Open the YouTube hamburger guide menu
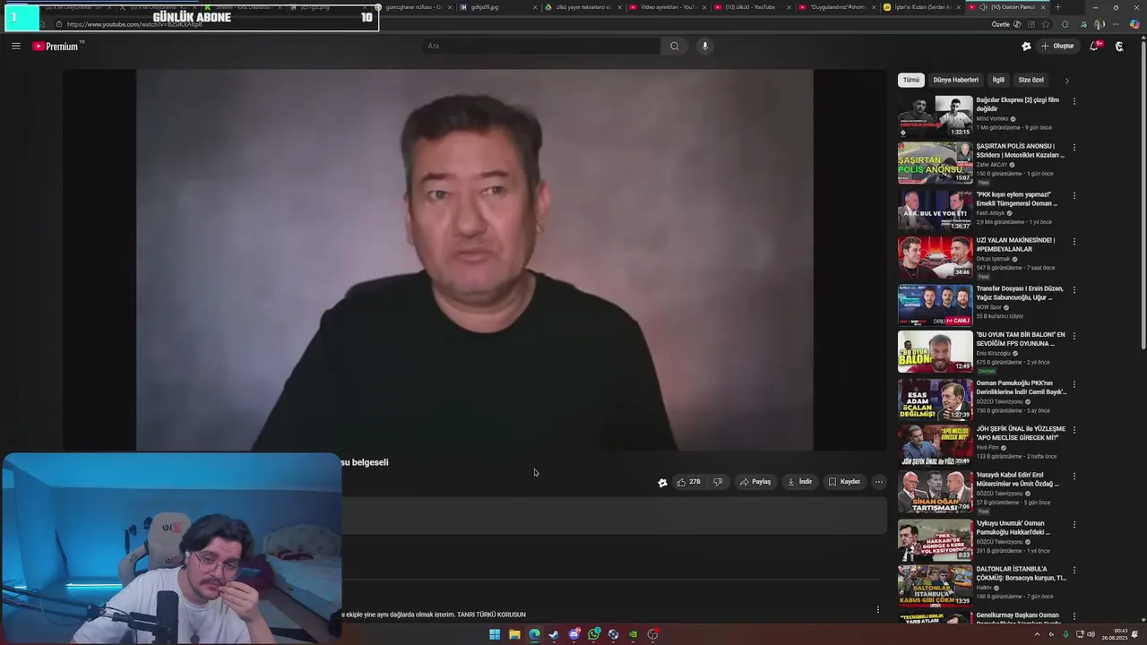This screenshot has width=1147, height=645. 15,47
